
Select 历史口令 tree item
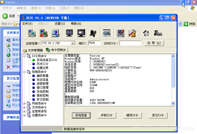tap(43, 64)
